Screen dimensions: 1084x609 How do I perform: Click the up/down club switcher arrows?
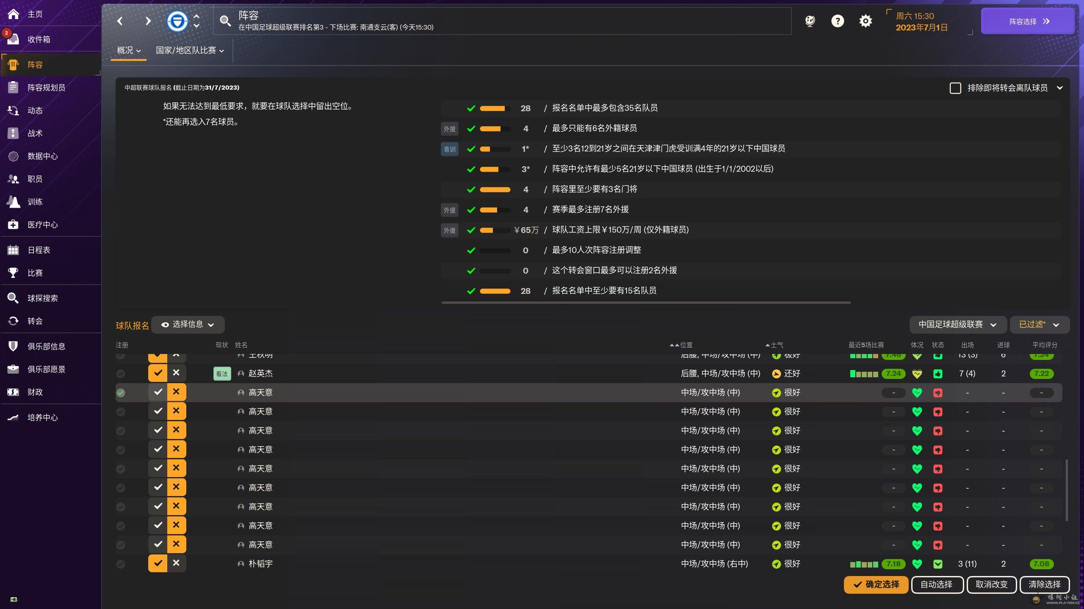tap(196, 21)
